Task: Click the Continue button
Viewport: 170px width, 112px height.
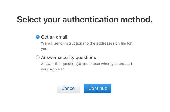Action: (98, 88)
